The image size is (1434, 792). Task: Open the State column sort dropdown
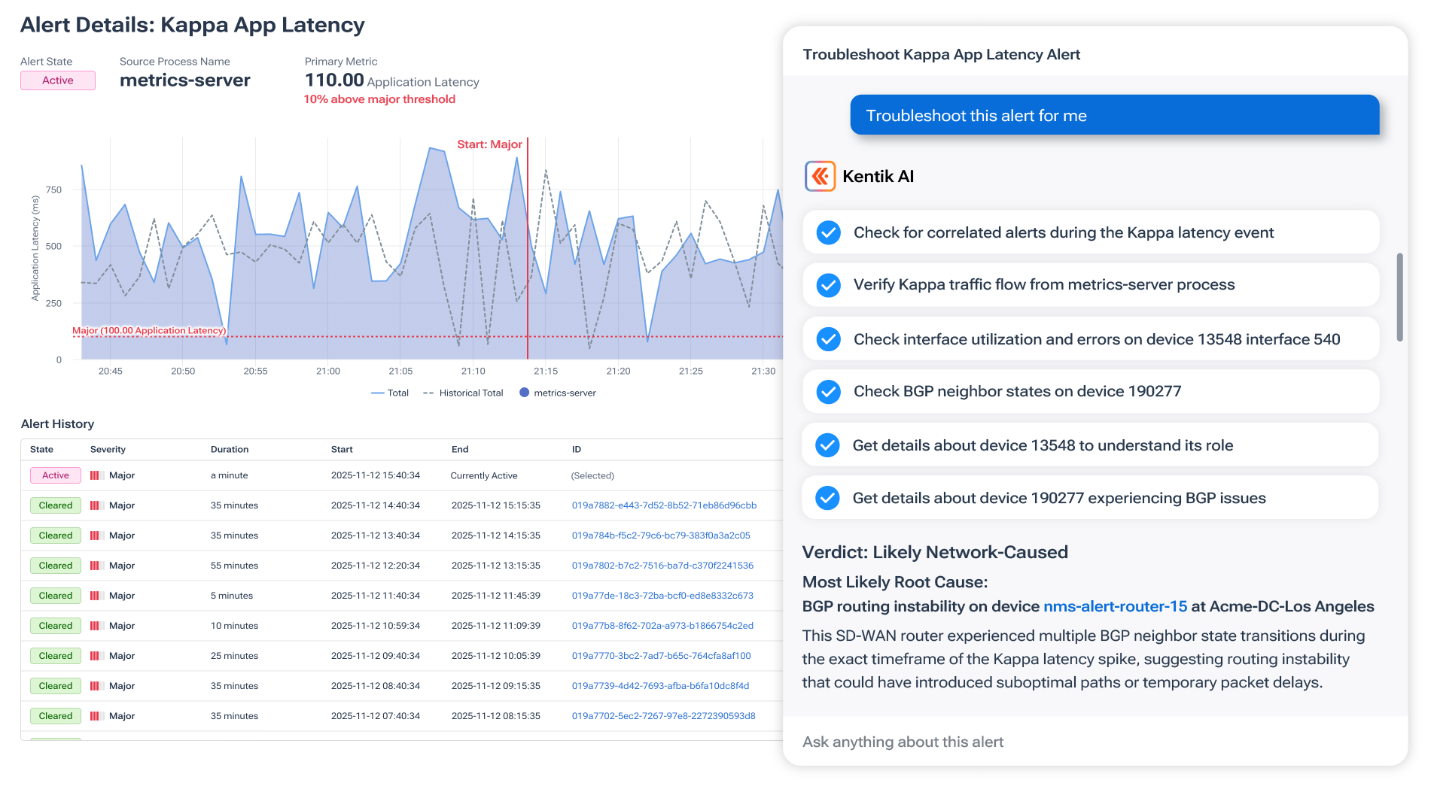(41, 449)
